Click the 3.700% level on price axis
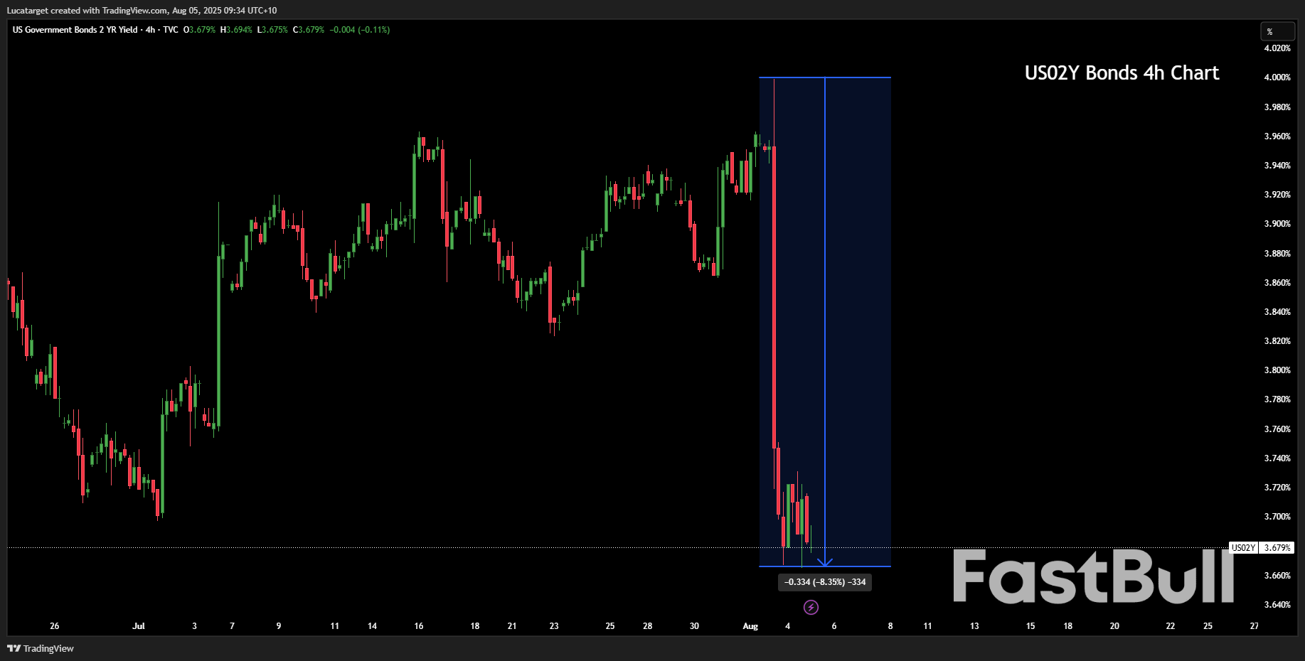This screenshot has width=1305, height=661. pos(1277,517)
